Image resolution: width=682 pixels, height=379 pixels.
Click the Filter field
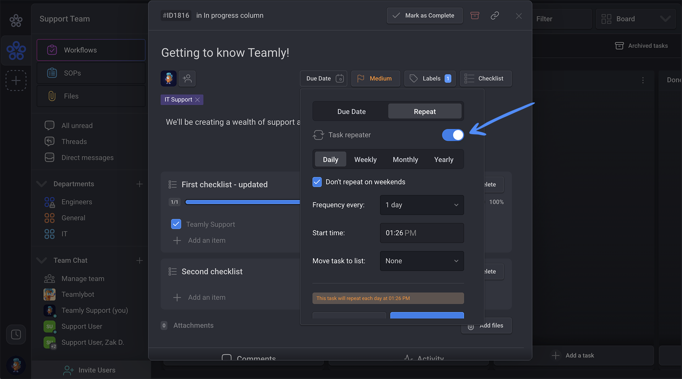[x=562, y=19]
